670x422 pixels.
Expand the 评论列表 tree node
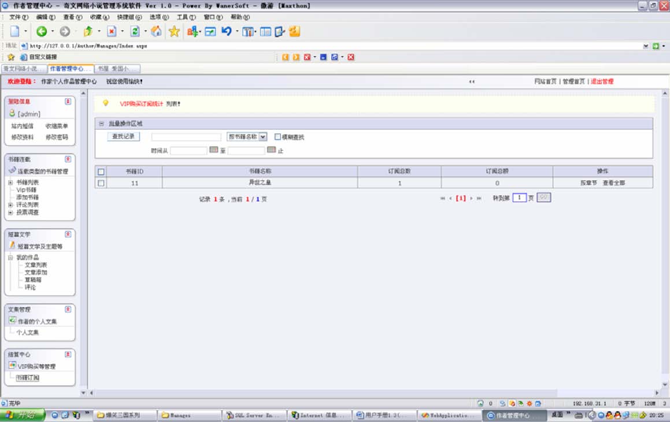(x=10, y=206)
